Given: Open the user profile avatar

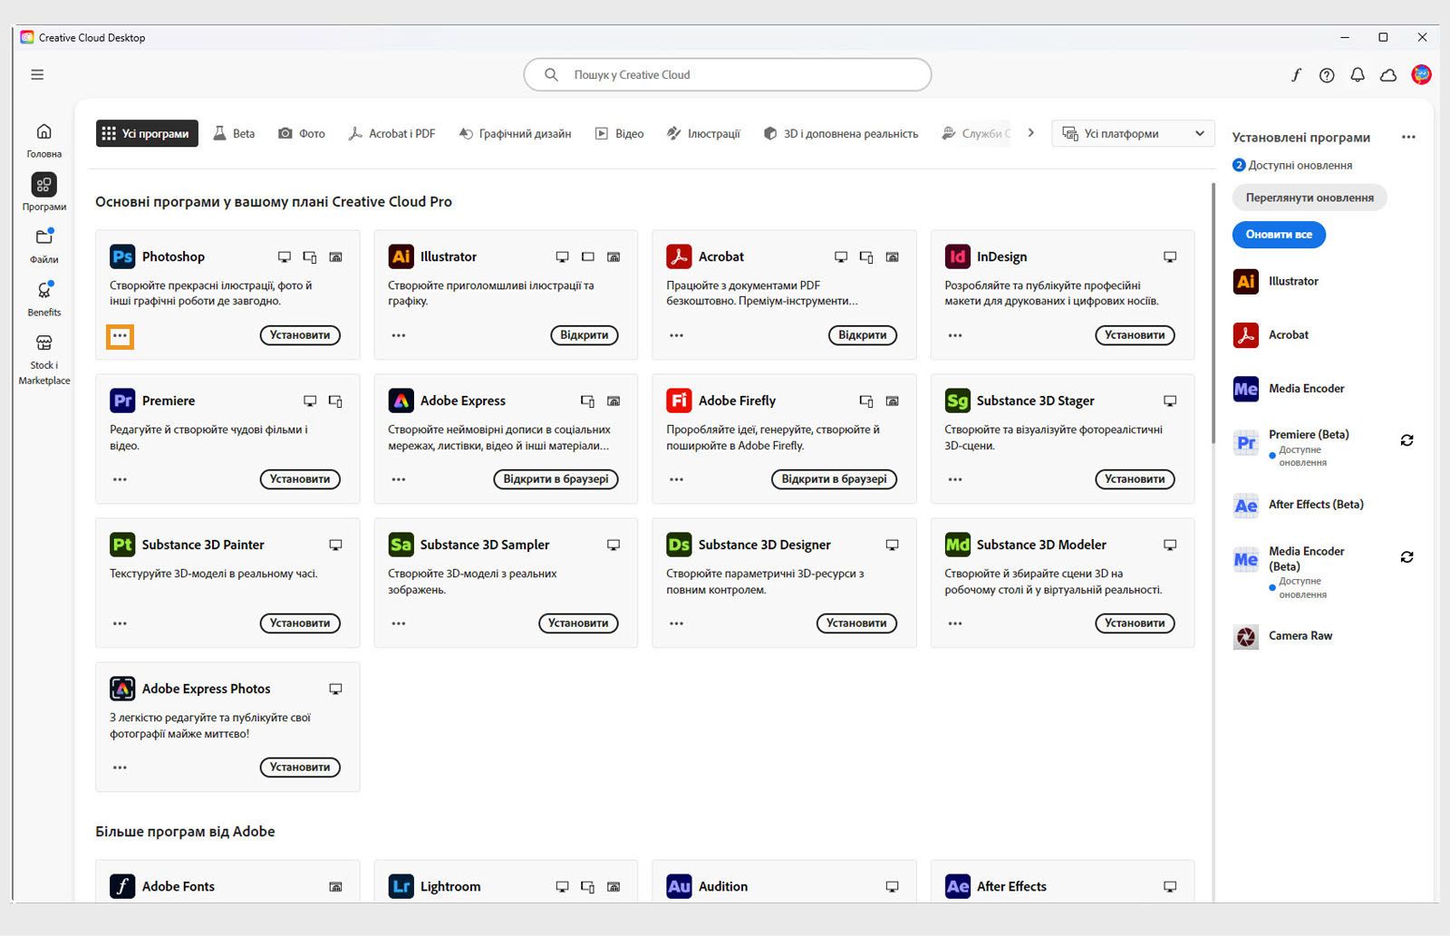Looking at the screenshot, I should tap(1421, 75).
